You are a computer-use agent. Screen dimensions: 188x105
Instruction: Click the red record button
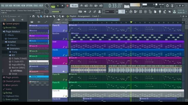(67, 6)
